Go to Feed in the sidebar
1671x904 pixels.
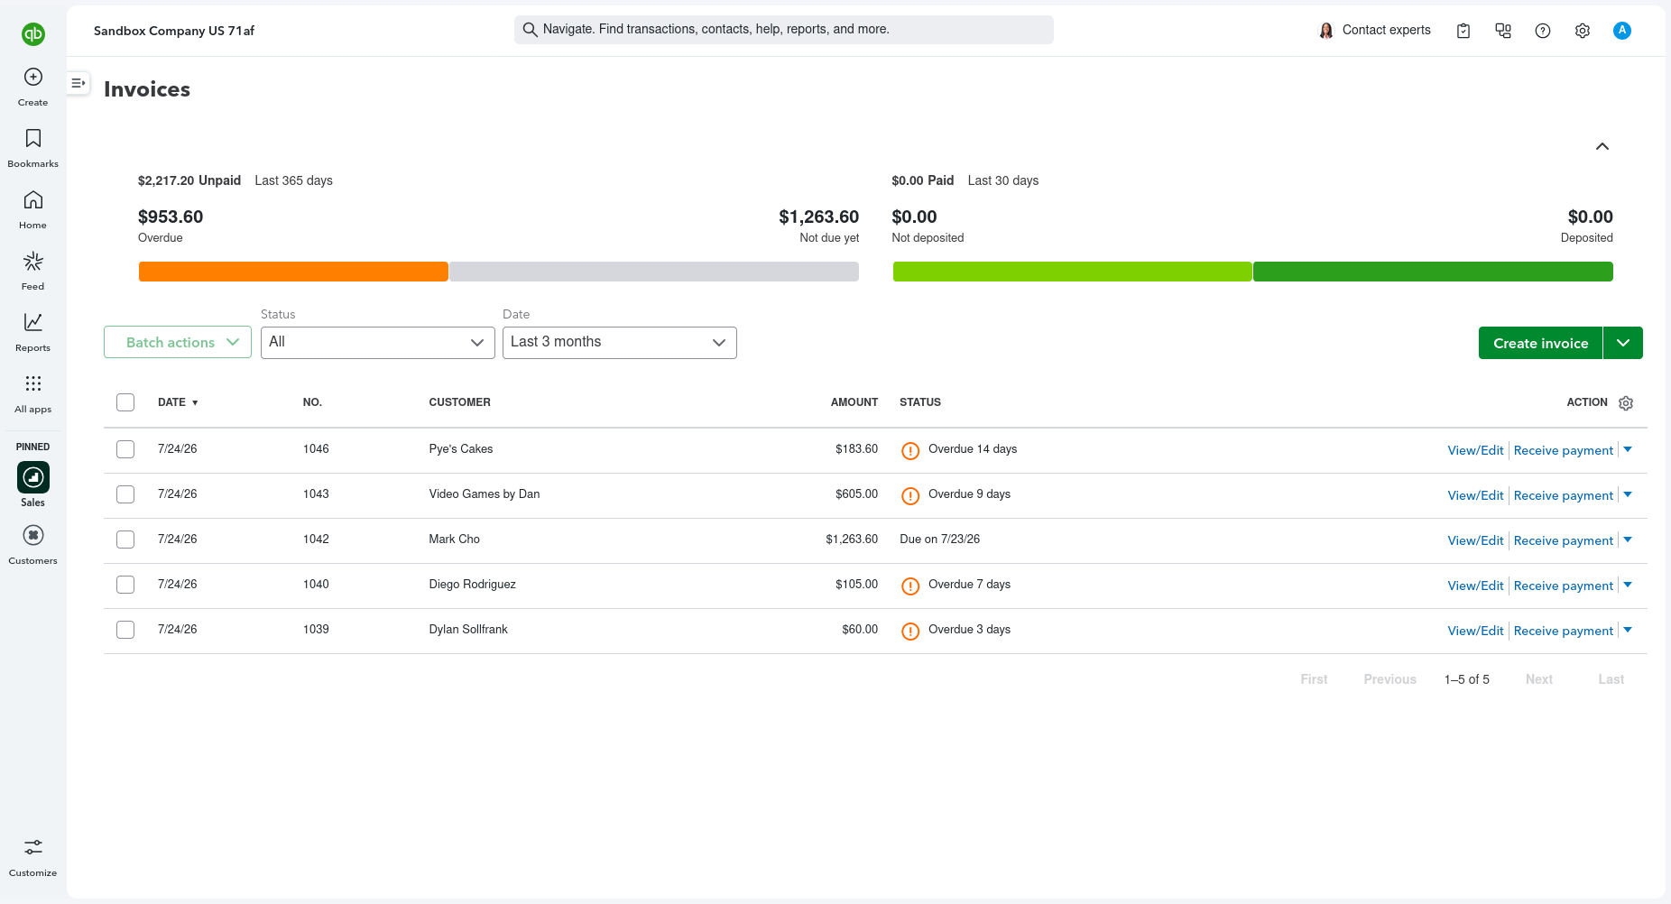[x=33, y=262]
